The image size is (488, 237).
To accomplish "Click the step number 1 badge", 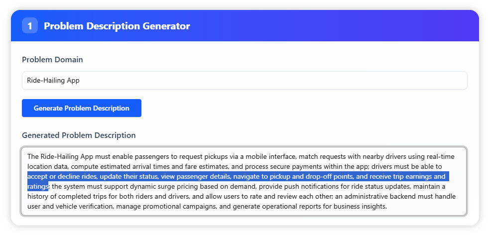I will (x=29, y=26).
